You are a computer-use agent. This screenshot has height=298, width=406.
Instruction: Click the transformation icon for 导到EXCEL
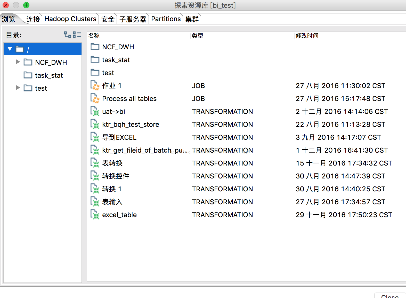pyautogui.click(x=95, y=137)
